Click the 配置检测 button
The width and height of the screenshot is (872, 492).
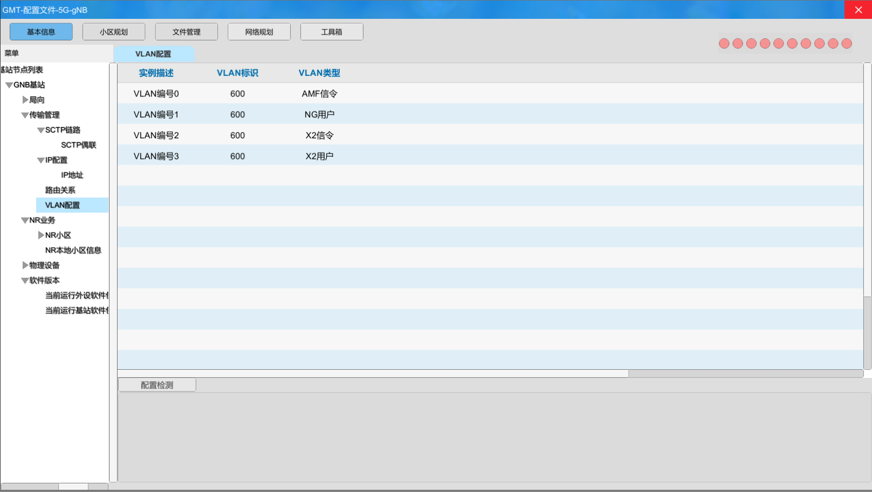click(x=157, y=385)
